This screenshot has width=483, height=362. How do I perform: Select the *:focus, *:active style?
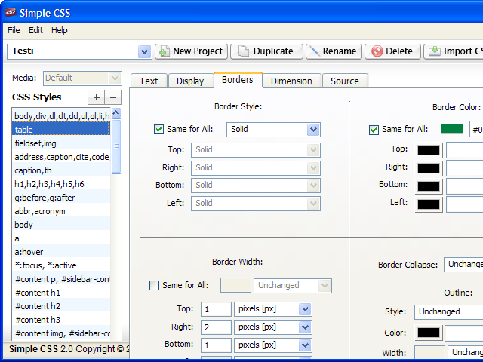click(x=61, y=265)
